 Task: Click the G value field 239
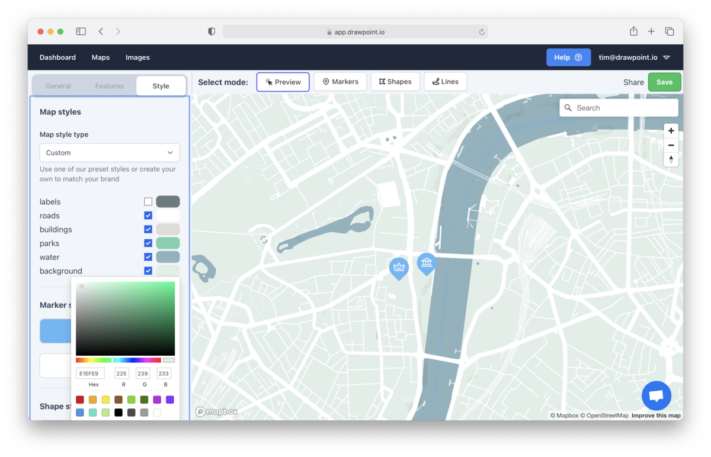click(x=143, y=374)
